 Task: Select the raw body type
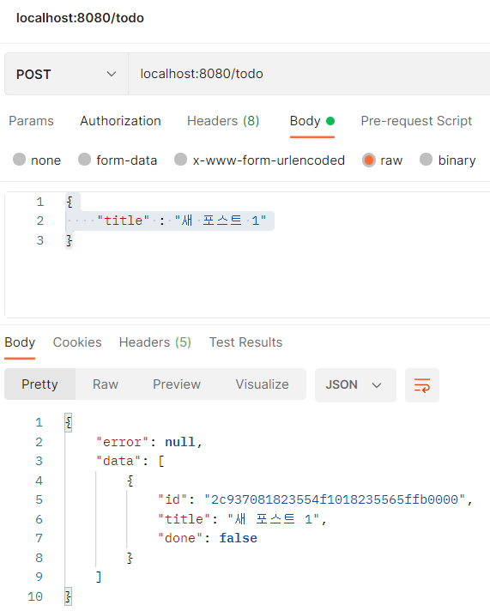click(382, 160)
